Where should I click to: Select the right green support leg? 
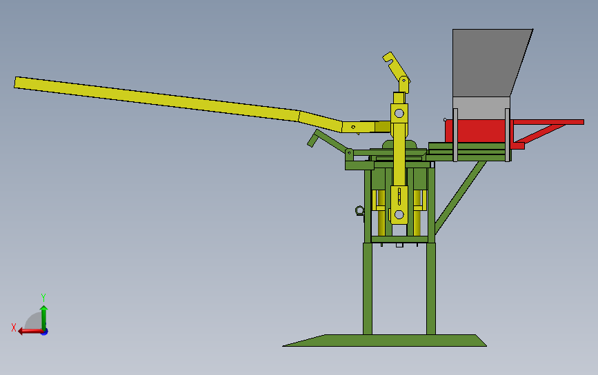431,289
